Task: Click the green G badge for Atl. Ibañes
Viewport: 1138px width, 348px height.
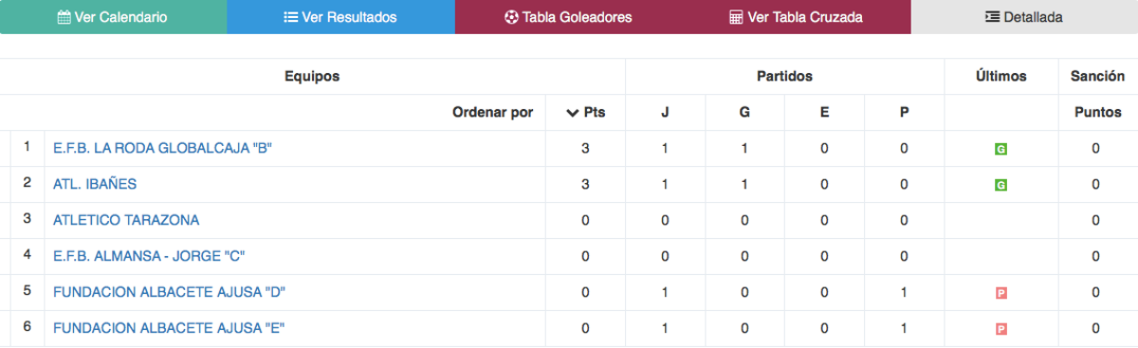Action: [1000, 185]
